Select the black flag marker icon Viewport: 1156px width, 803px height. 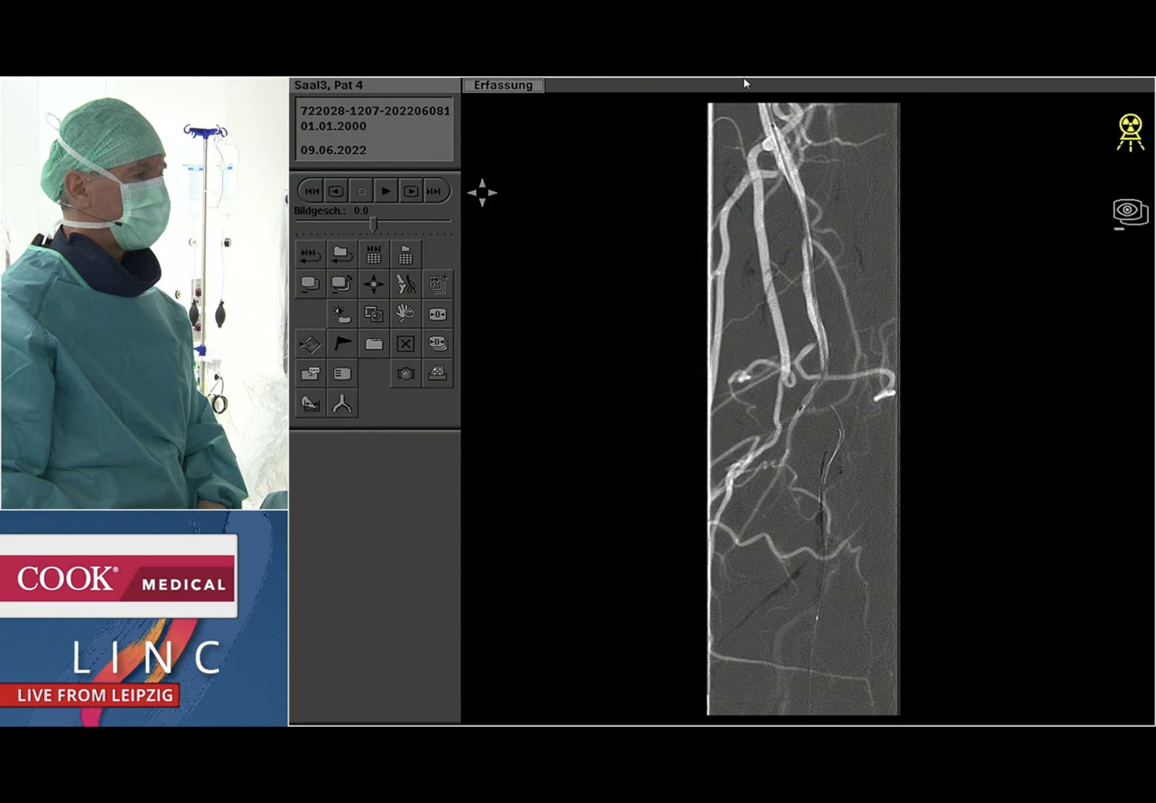(342, 344)
